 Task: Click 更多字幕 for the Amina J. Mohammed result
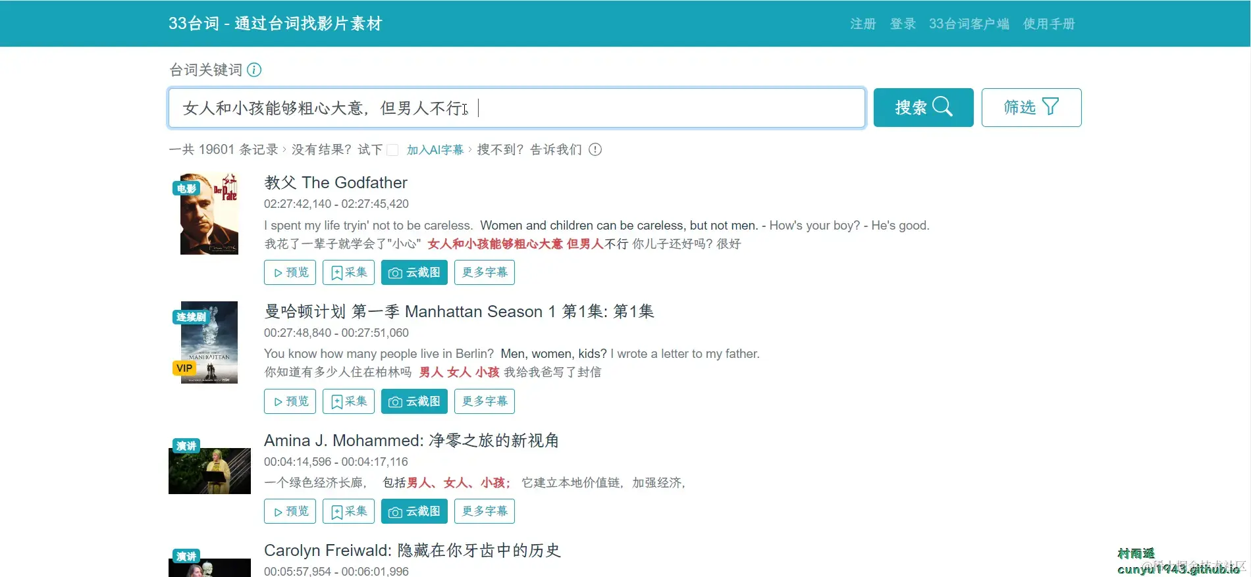tap(485, 511)
